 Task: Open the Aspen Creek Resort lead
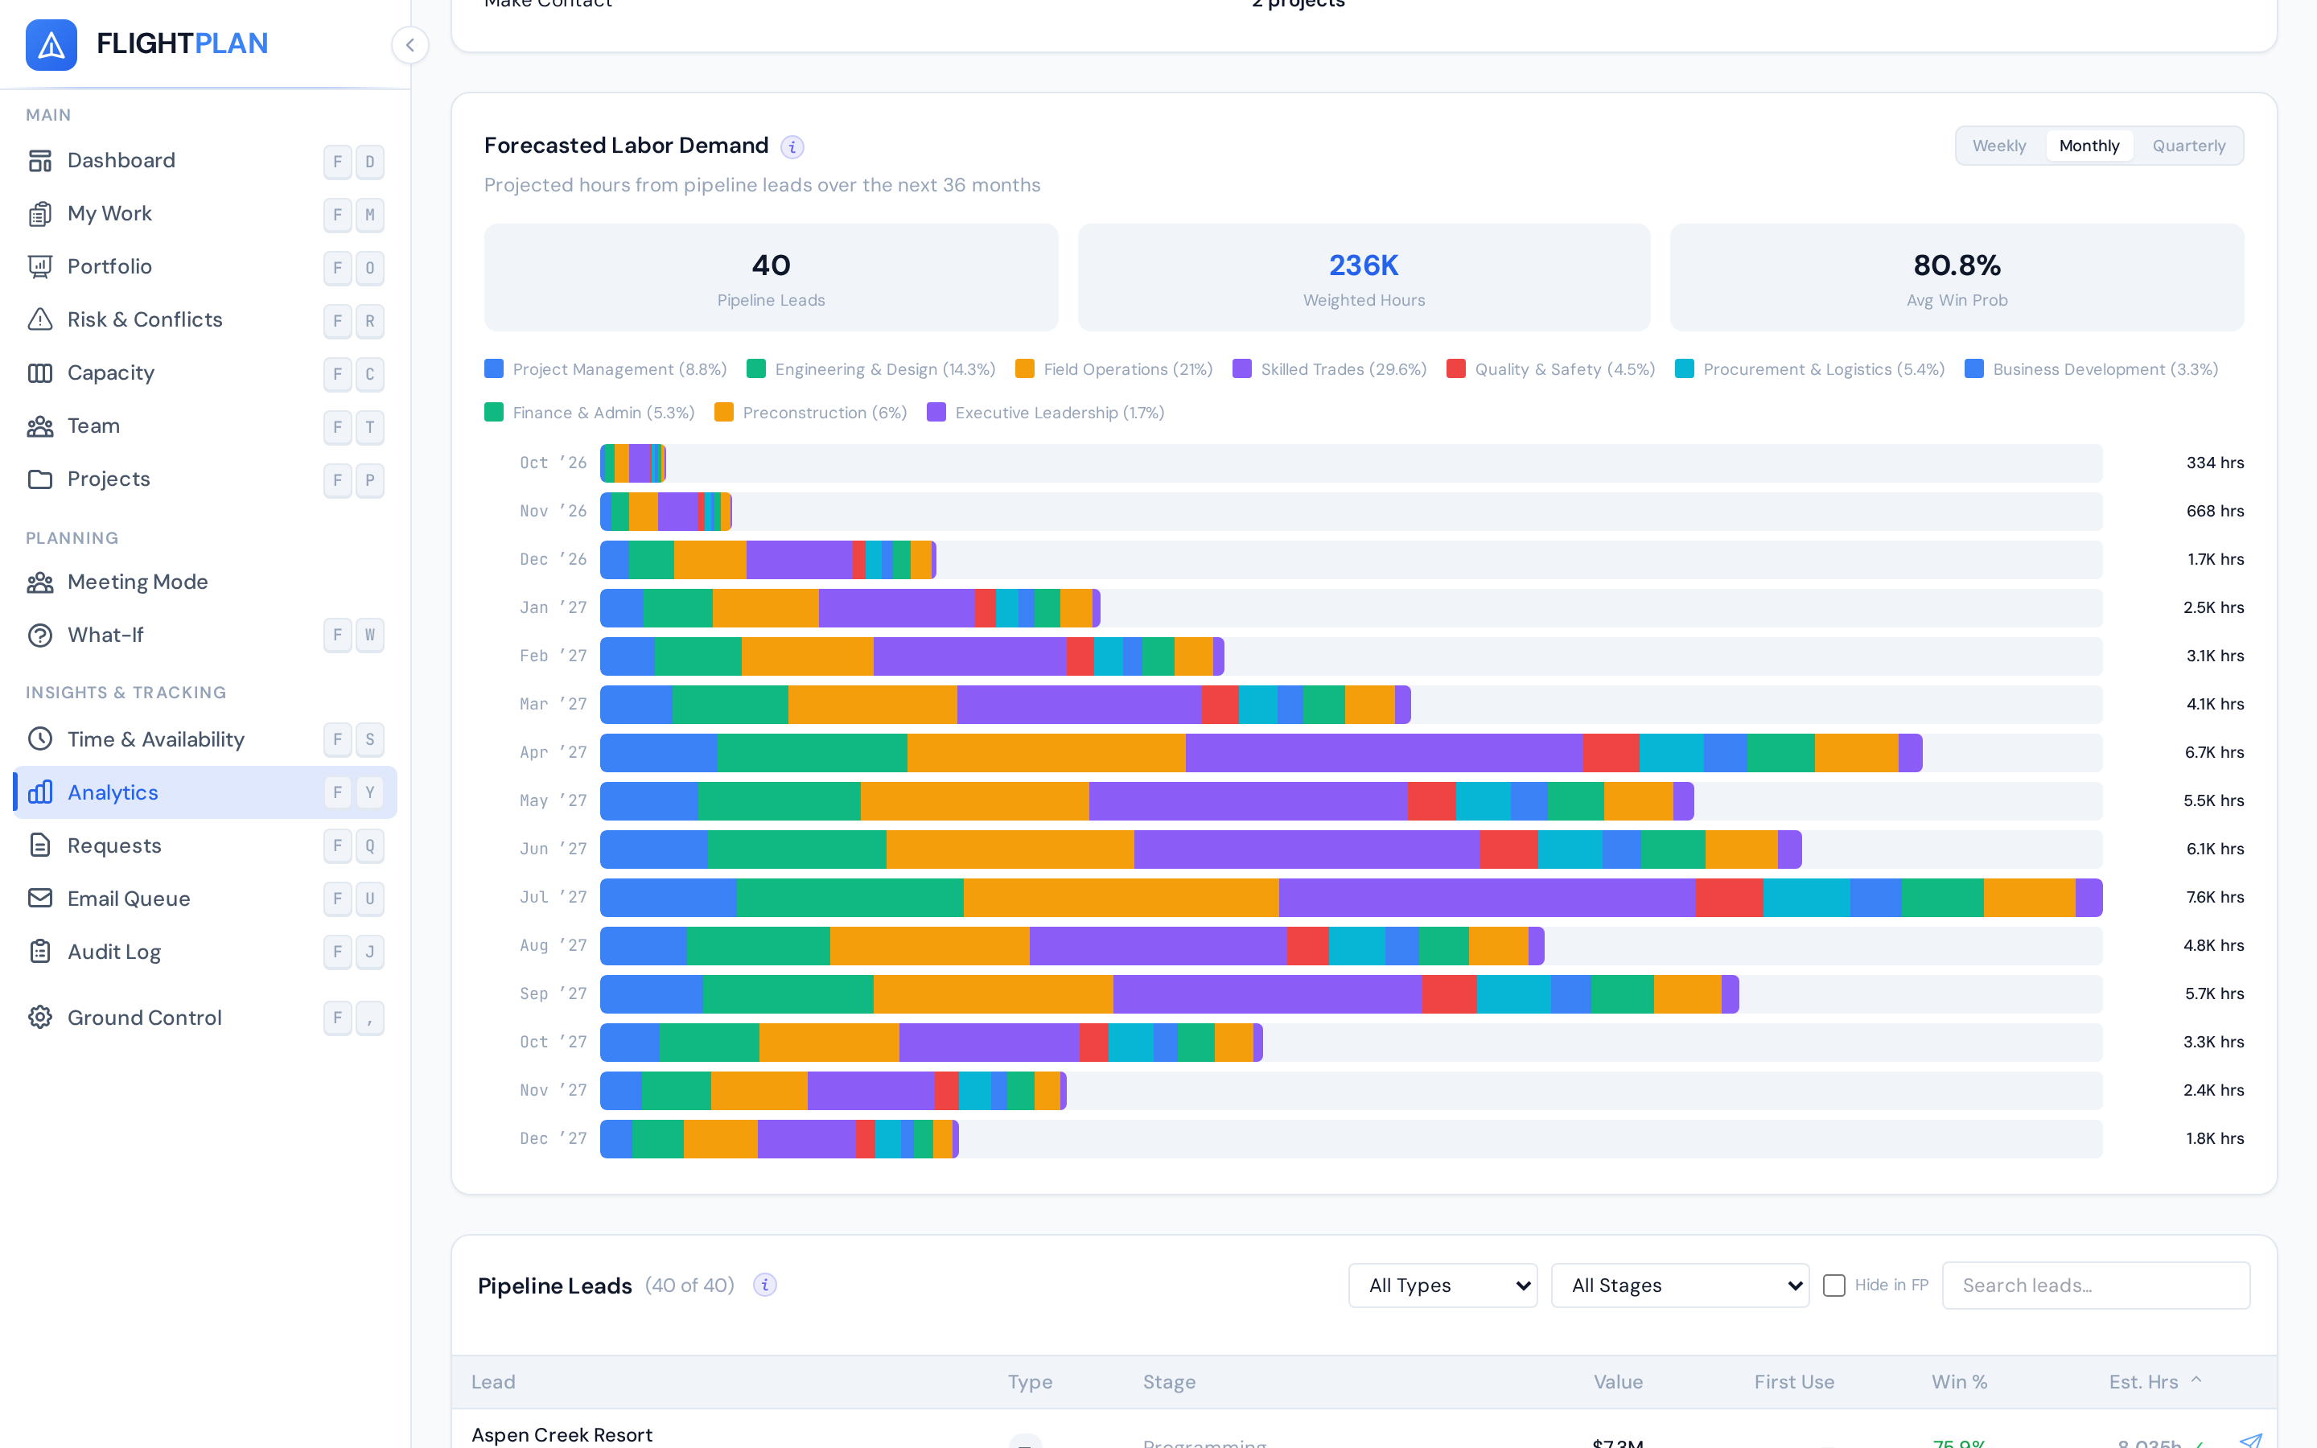[562, 1434]
